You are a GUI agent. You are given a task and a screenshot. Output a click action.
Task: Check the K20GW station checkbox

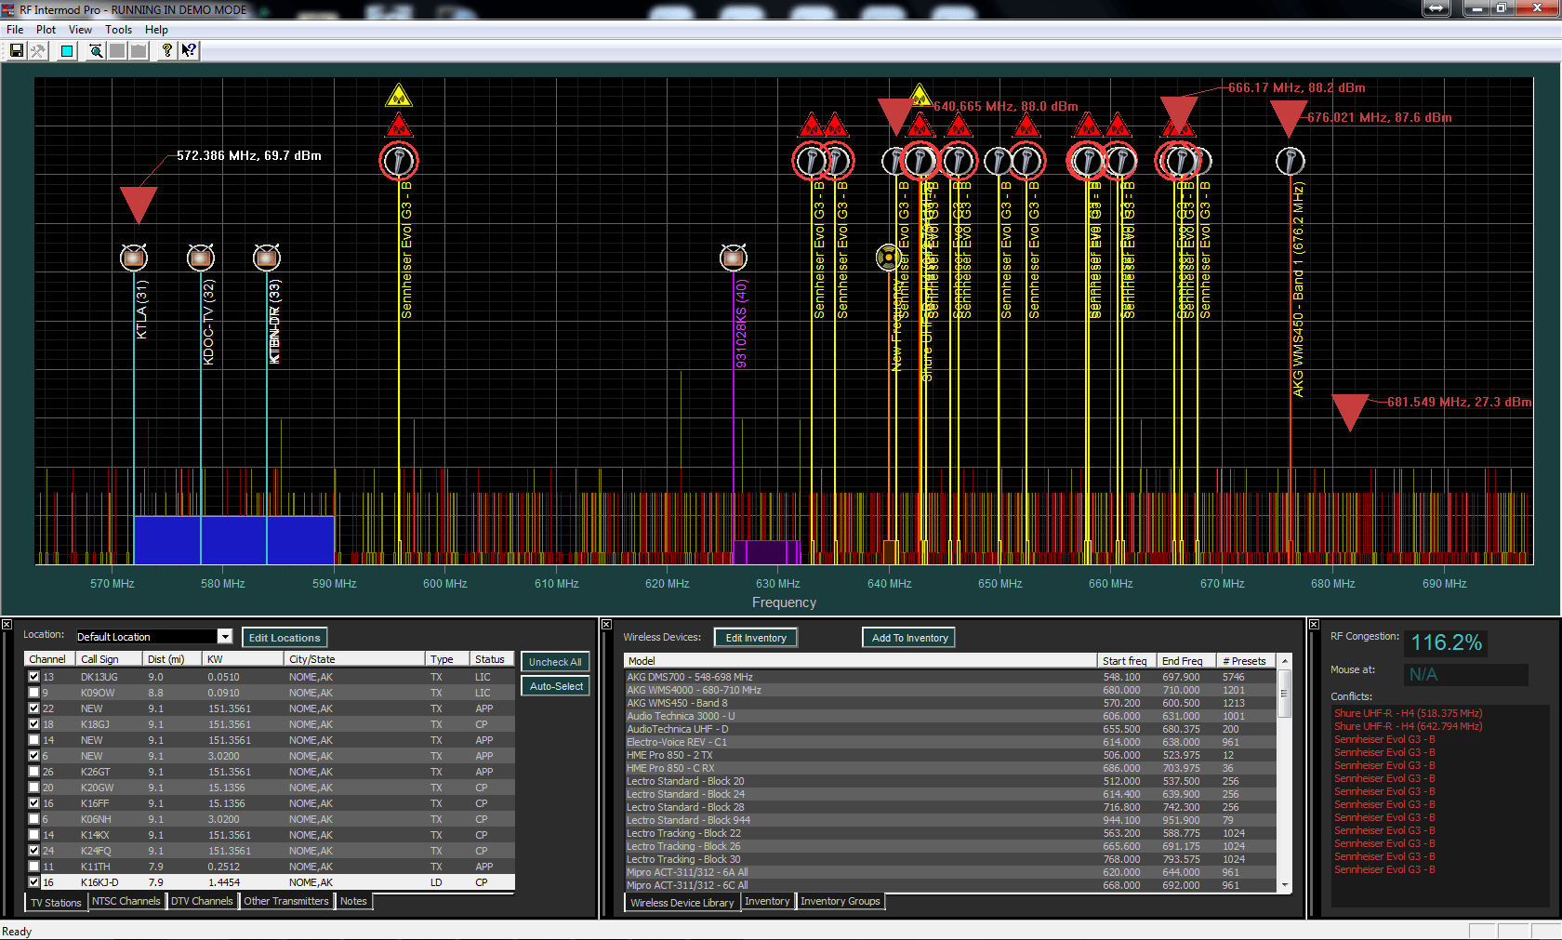(x=33, y=788)
